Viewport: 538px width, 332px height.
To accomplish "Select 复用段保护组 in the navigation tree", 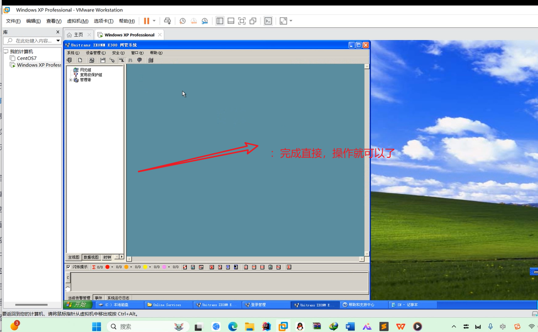I will (91, 75).
